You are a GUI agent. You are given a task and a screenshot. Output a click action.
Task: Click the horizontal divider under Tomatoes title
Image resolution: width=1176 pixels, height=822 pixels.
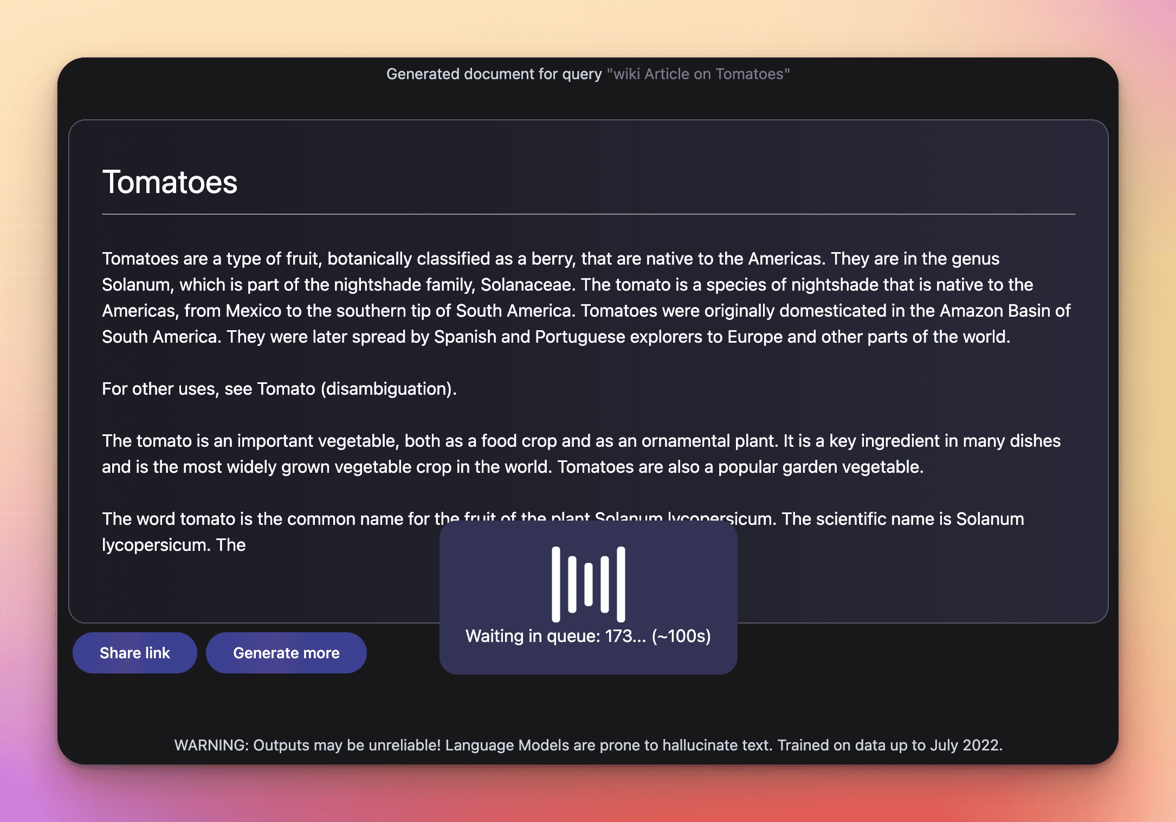588,214
